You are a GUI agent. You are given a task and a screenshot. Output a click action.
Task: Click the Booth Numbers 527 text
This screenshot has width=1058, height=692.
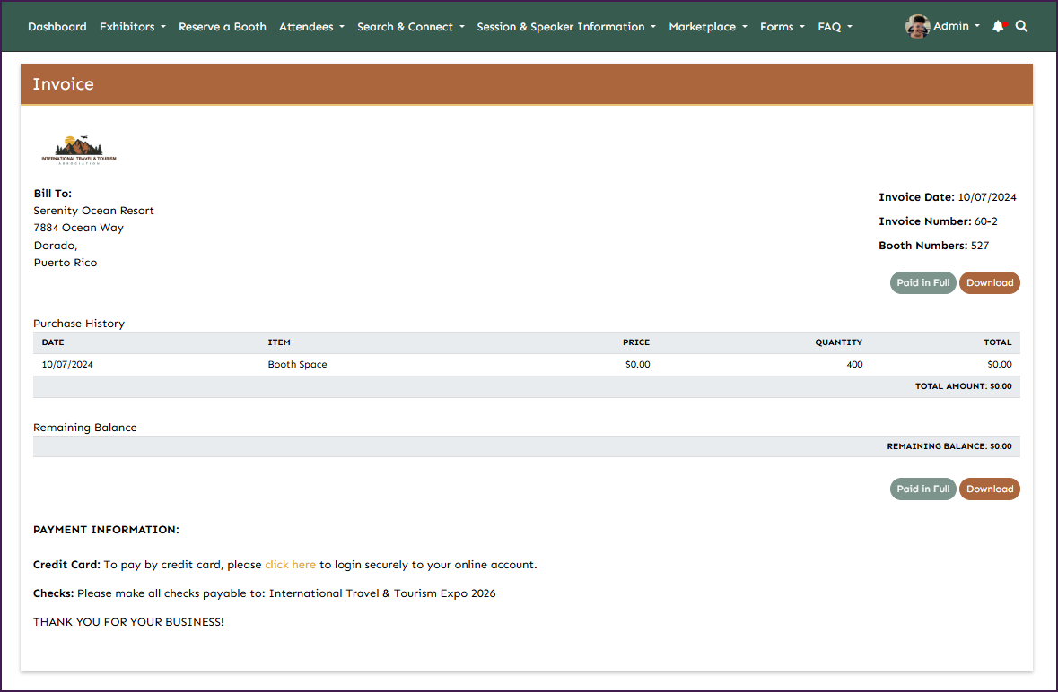pyautogui.click(x=934, y=246)
